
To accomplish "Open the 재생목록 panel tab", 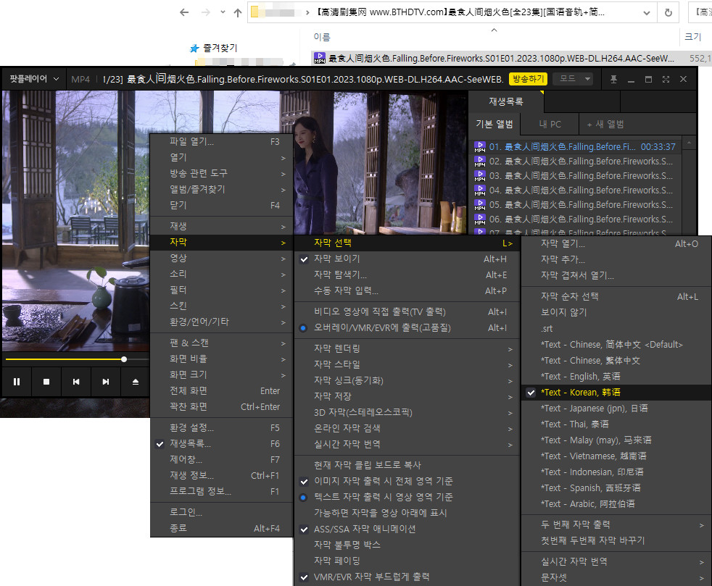I will [506, 101].
